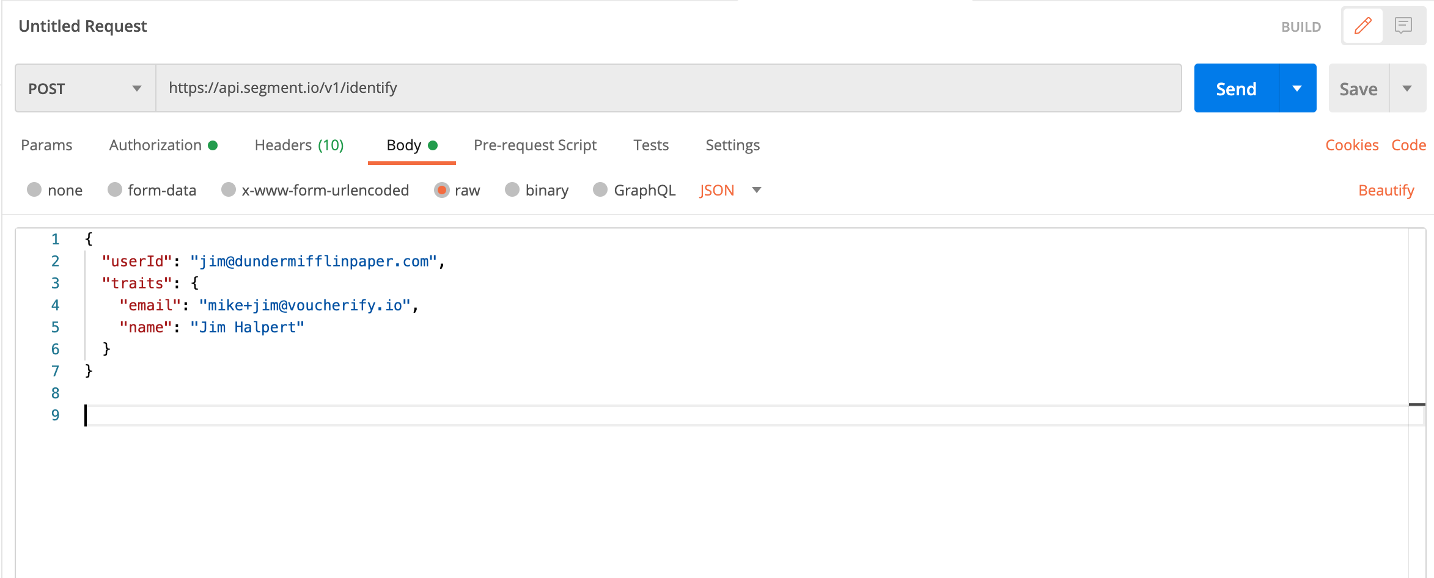
Task: Switch to the Headers tab
Action: 282,145
